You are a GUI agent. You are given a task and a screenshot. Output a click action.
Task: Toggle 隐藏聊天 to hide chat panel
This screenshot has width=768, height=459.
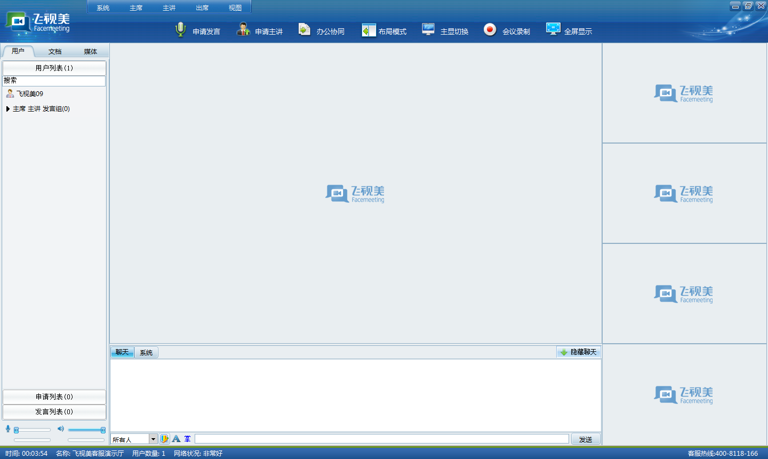pos(579,352)
